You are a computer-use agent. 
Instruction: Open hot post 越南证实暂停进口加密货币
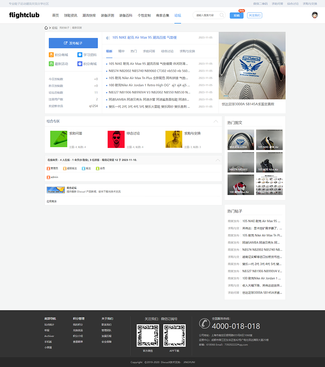(262, 257)
